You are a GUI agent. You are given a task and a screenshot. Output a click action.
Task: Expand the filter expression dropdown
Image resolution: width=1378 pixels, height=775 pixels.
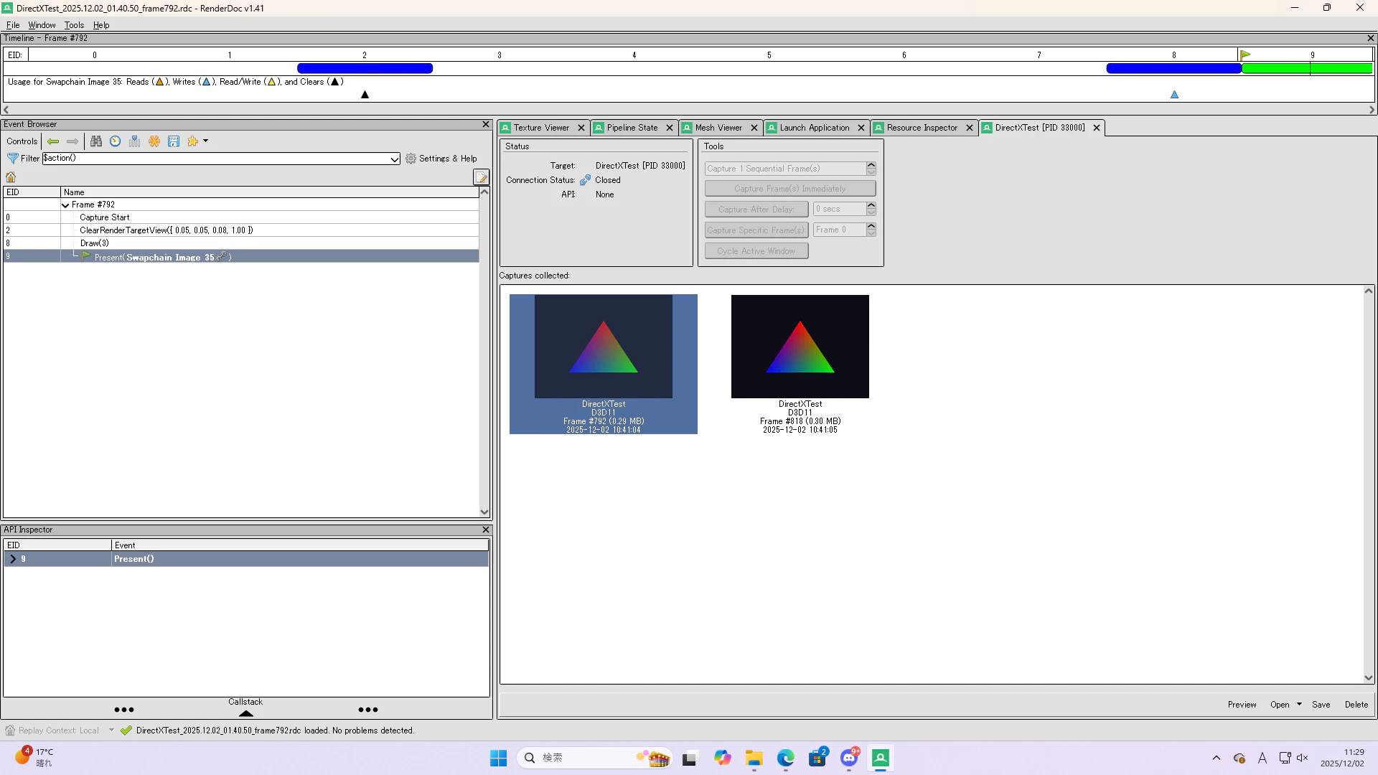(x=394, y=159)
